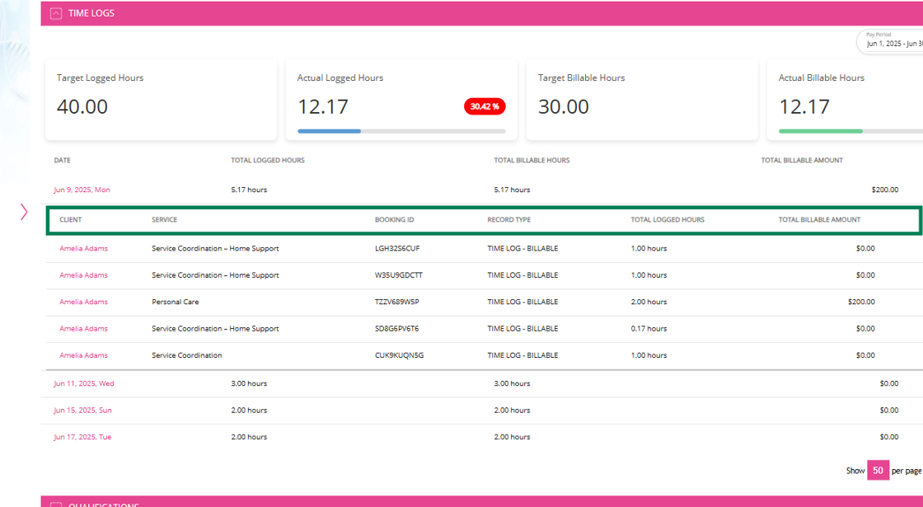Click the 3.00 hours logged for Jun 11
Viewport: 923px width, 507px height.
249,383
